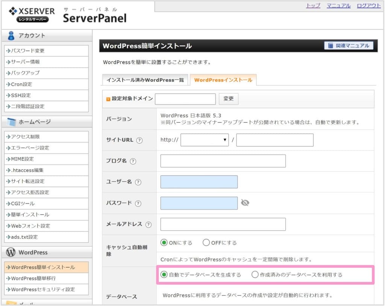Click the XSERVER logo in header
The width and height of the screenshot is (385, 306).
click(31, 14)
